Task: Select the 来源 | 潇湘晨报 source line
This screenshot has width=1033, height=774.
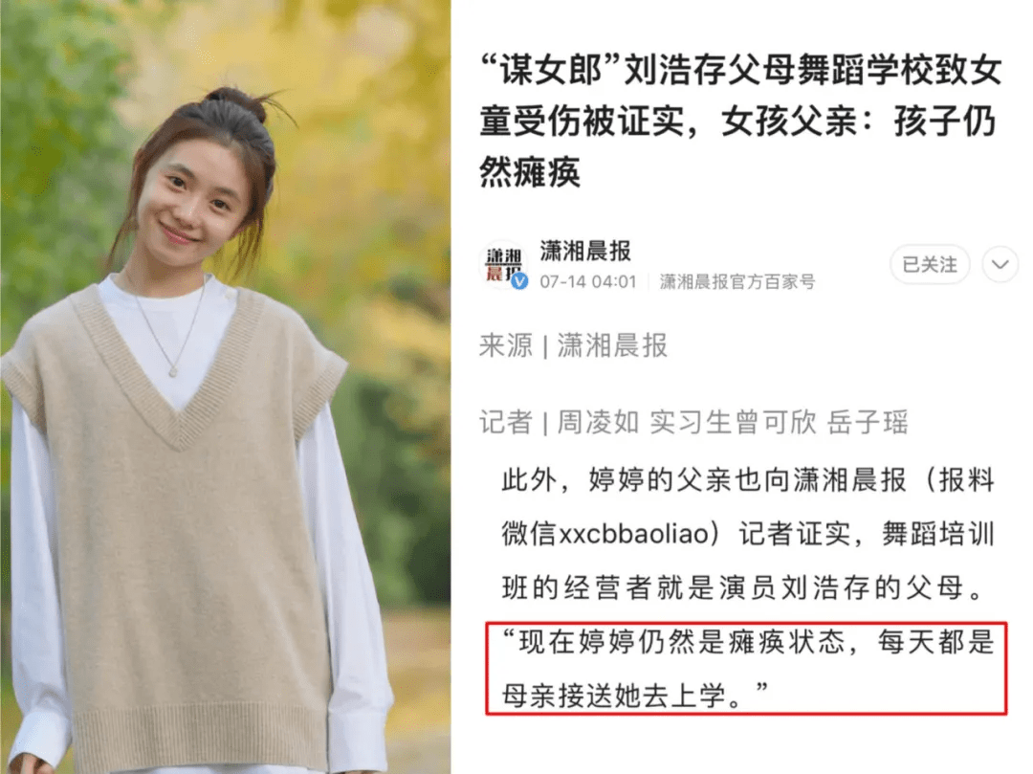Action: point(573,345)
